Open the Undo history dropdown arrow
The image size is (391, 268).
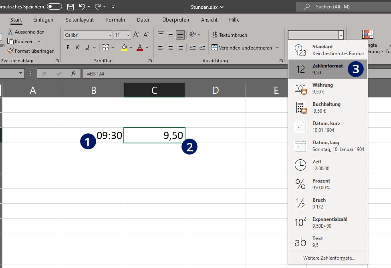pyautogui.click(x=89, y=7)
